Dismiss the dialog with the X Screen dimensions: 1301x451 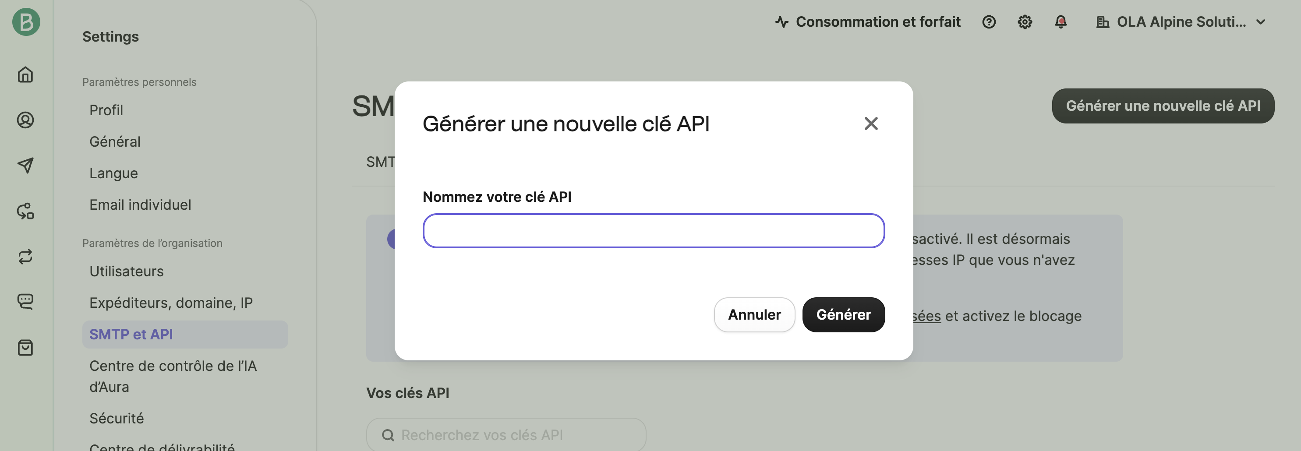tap(870, 123)
